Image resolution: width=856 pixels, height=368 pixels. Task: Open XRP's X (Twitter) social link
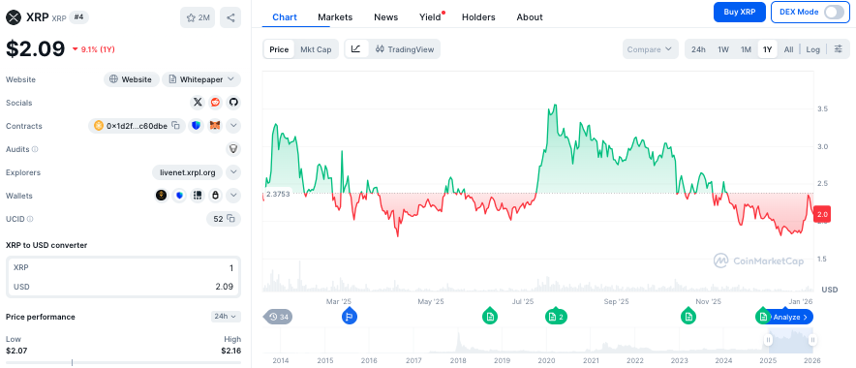[198, 102]
